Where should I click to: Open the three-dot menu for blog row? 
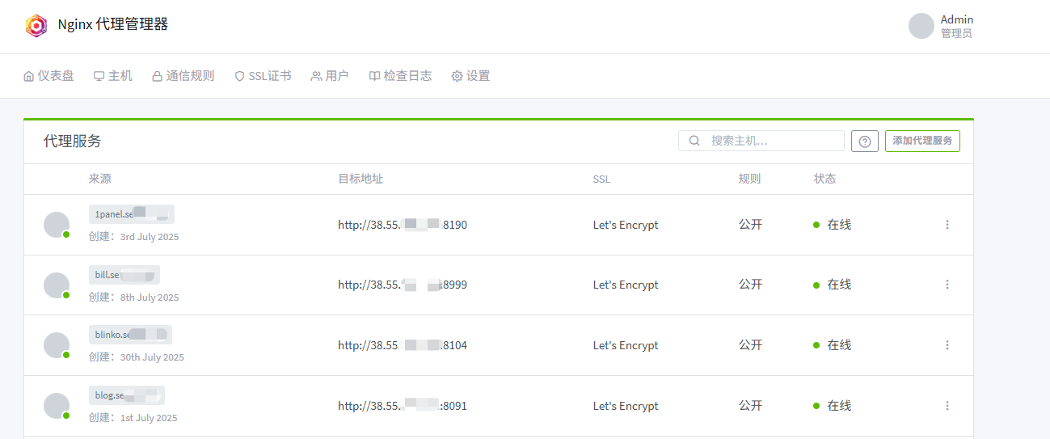coord(947,405)
